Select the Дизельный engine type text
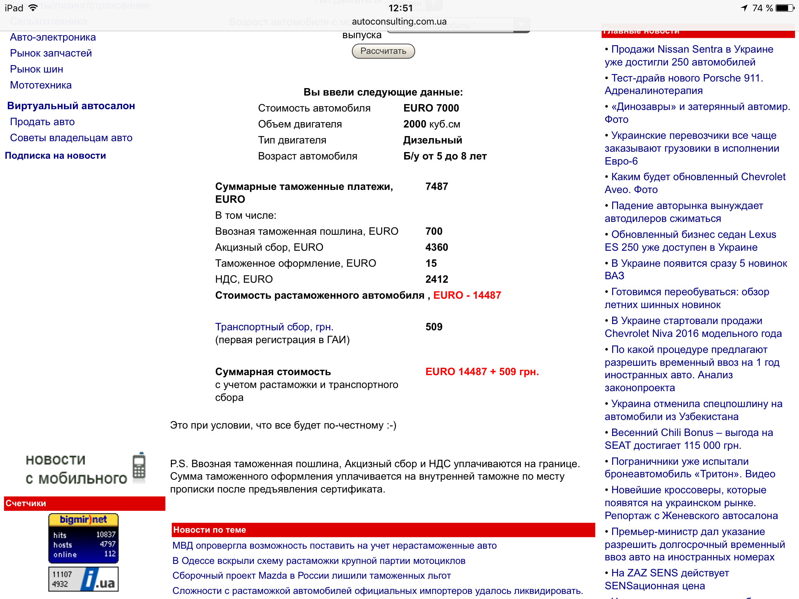The height and width of the screenshot is (599, 799). [433, 140]
